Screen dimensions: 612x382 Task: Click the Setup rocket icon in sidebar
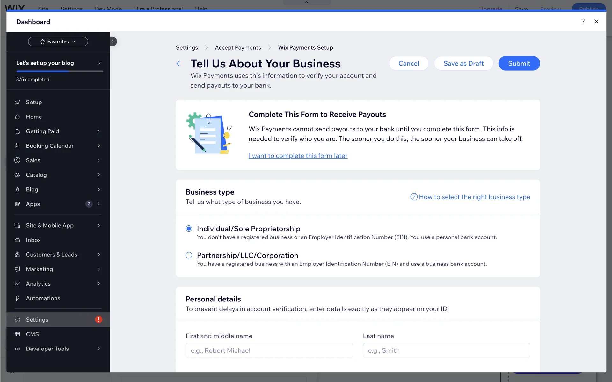18,102
